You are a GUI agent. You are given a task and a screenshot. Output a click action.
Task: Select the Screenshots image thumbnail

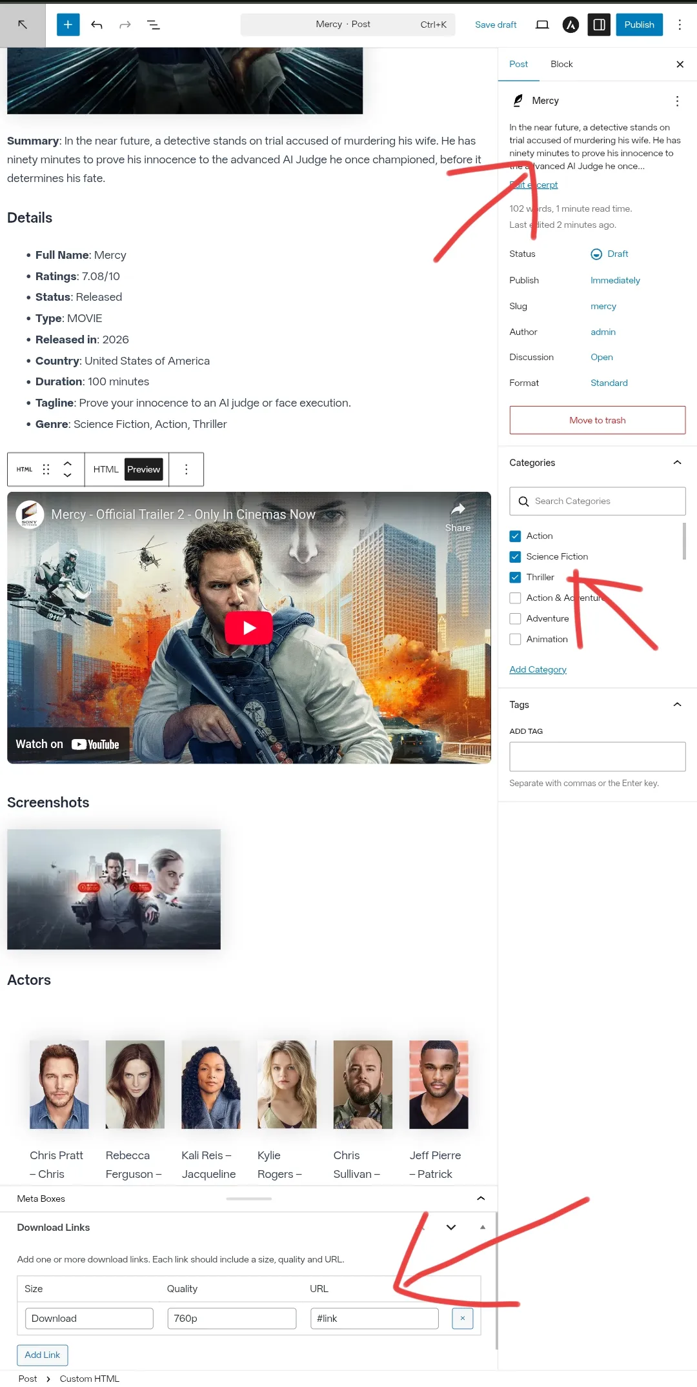point(114,889)
